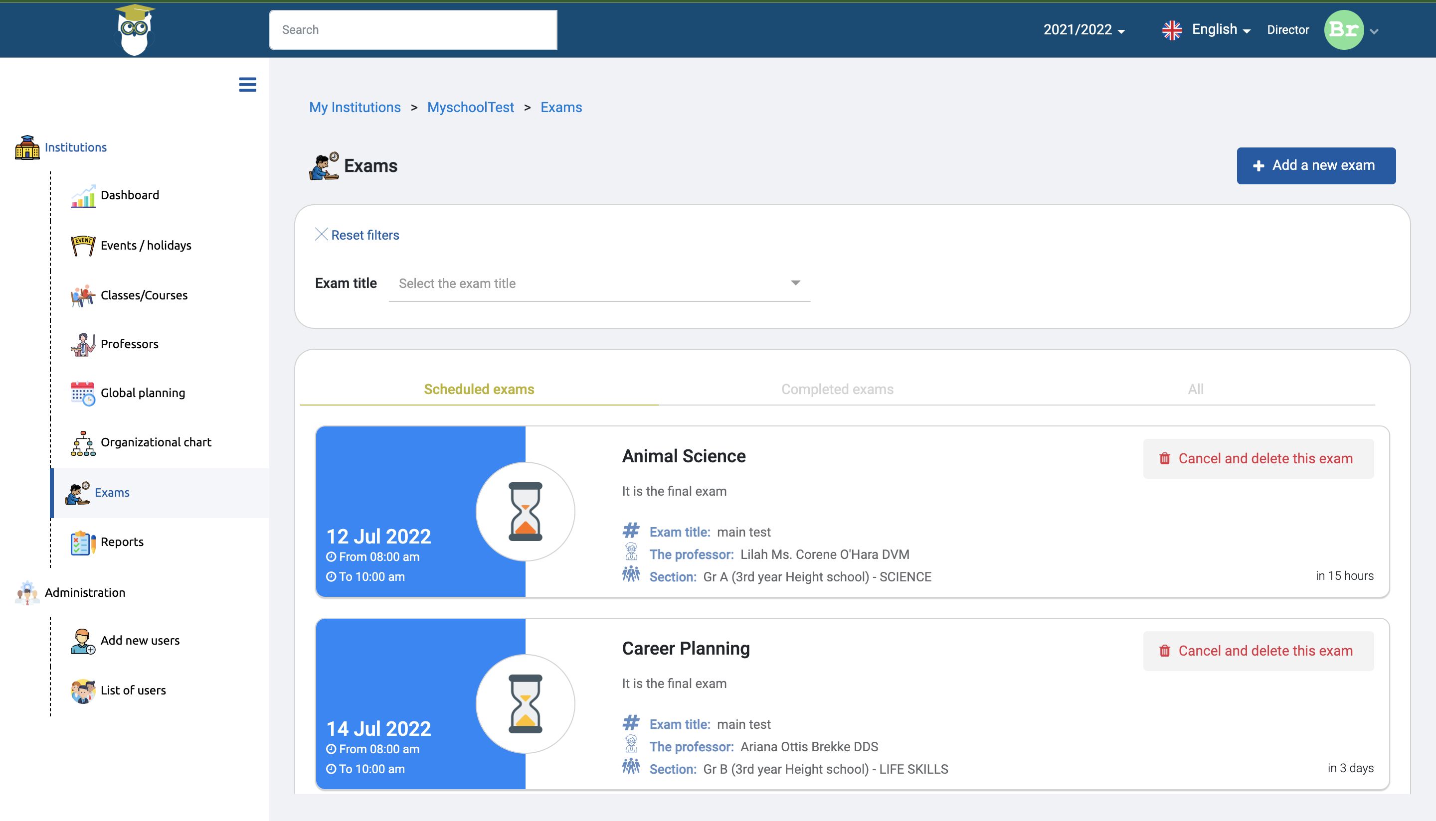Click the owl logo icon
This screenshot has width=1436, height=821.
pos(134,30)
